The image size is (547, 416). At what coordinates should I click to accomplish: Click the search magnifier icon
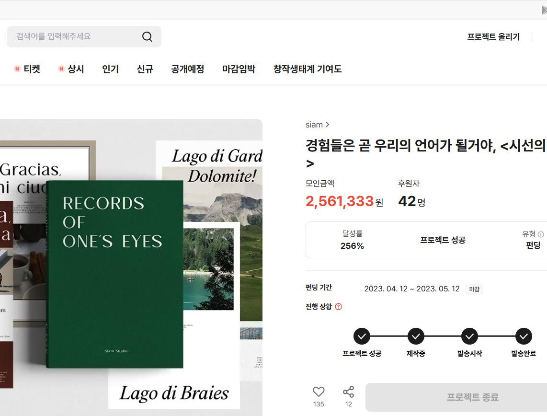tap(147, 36)
